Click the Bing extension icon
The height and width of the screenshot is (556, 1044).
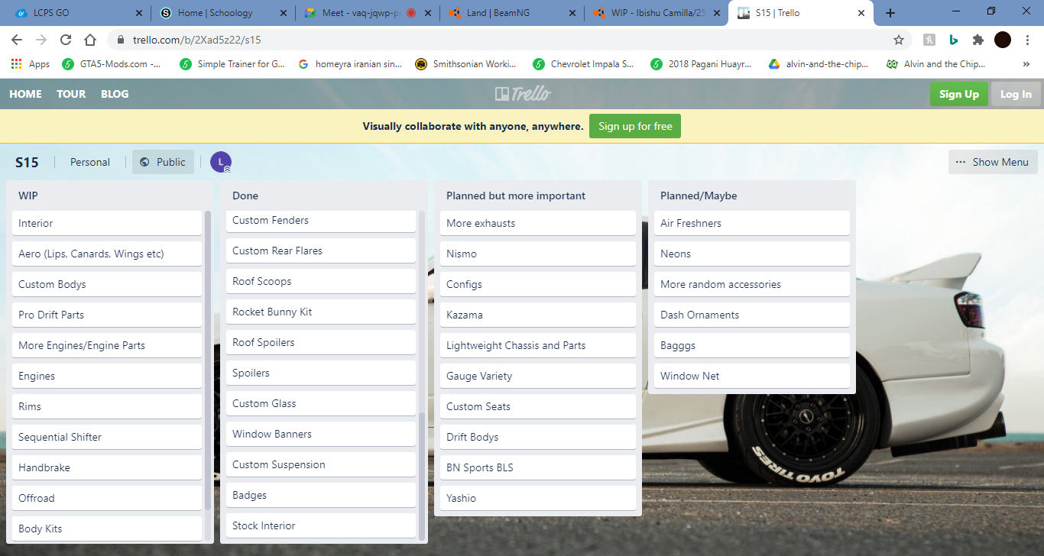point(953,40)
